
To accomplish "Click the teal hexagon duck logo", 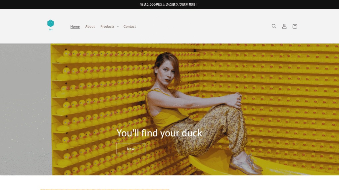I will tap(51, 24).
